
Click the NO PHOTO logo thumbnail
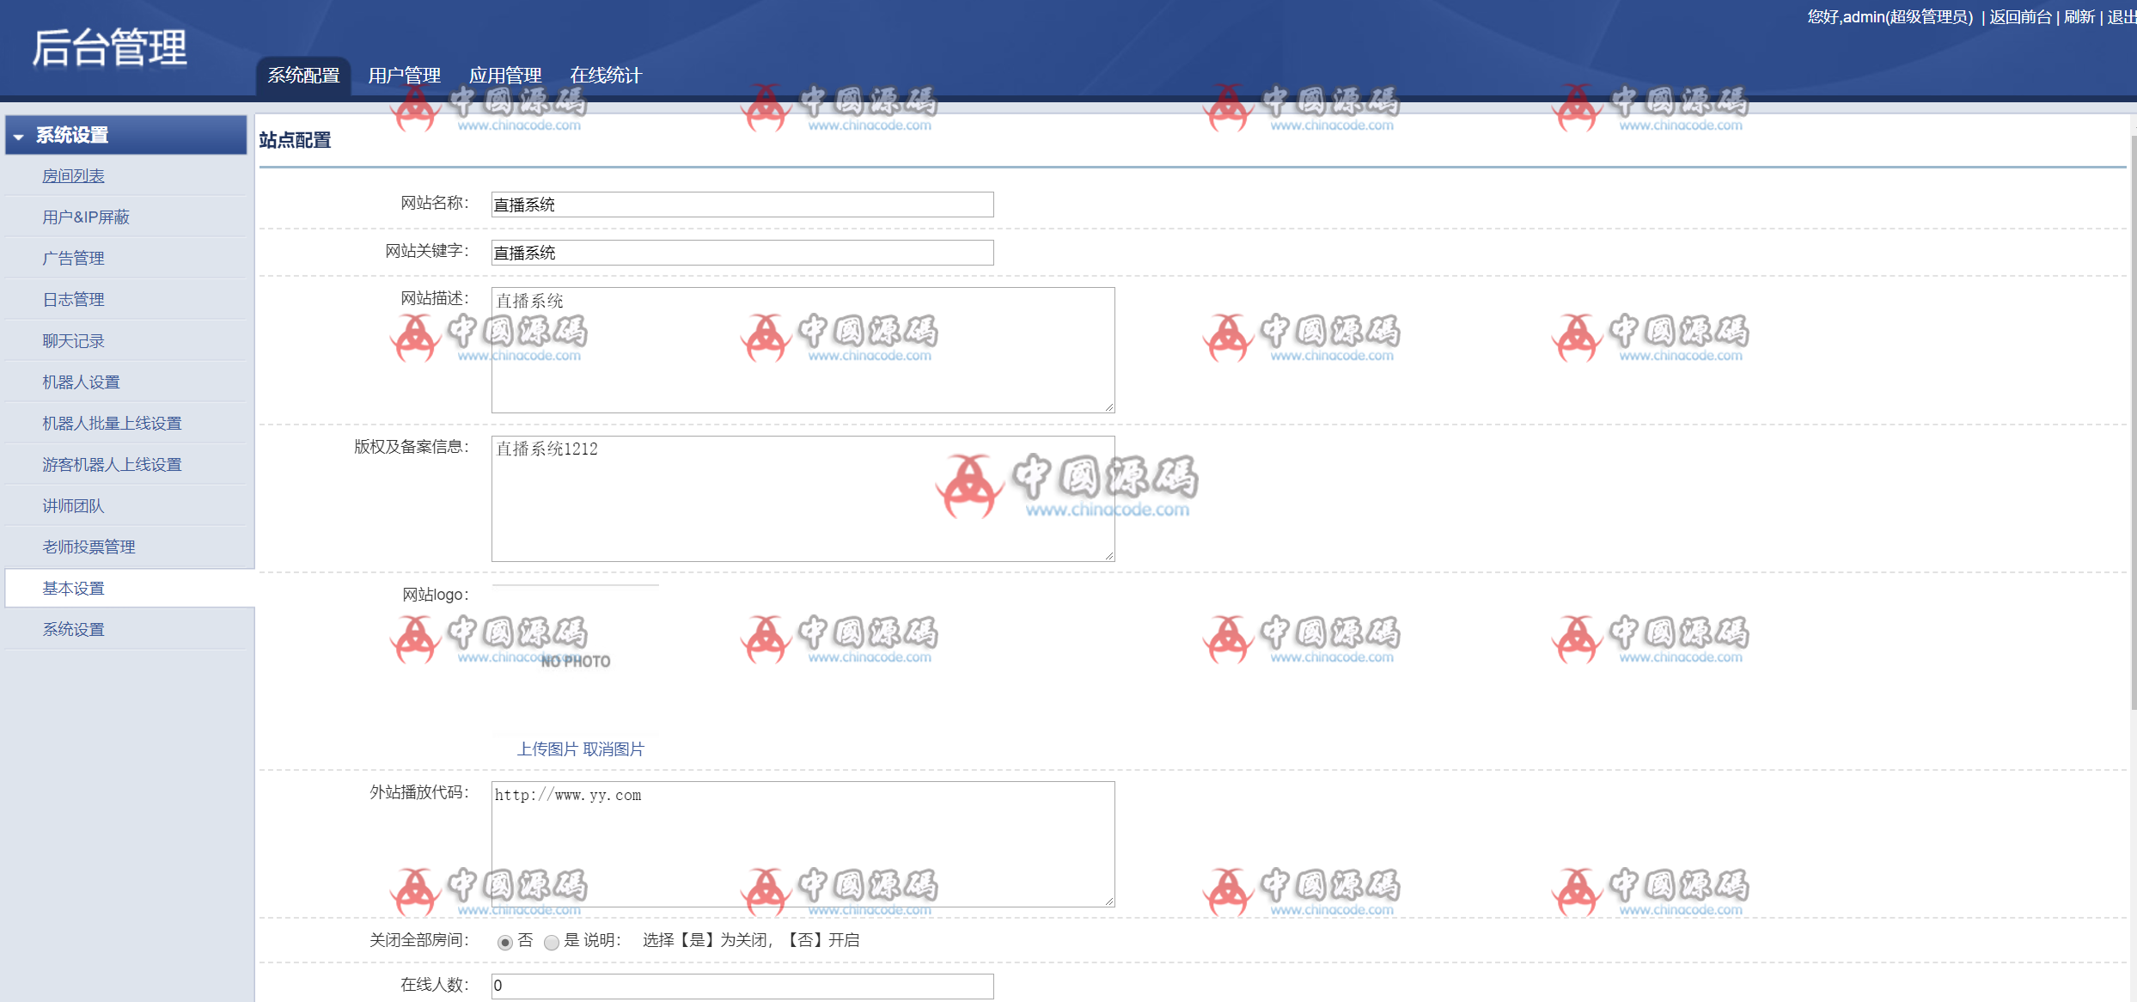pyautogui.click(x=576, y=660)
